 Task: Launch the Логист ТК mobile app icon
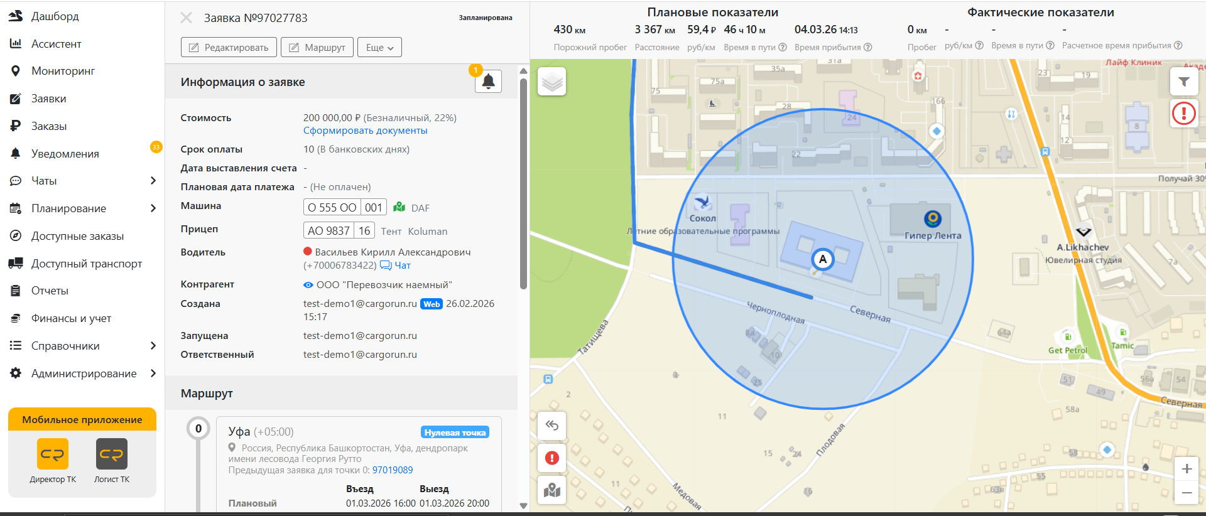coord(112,454)
